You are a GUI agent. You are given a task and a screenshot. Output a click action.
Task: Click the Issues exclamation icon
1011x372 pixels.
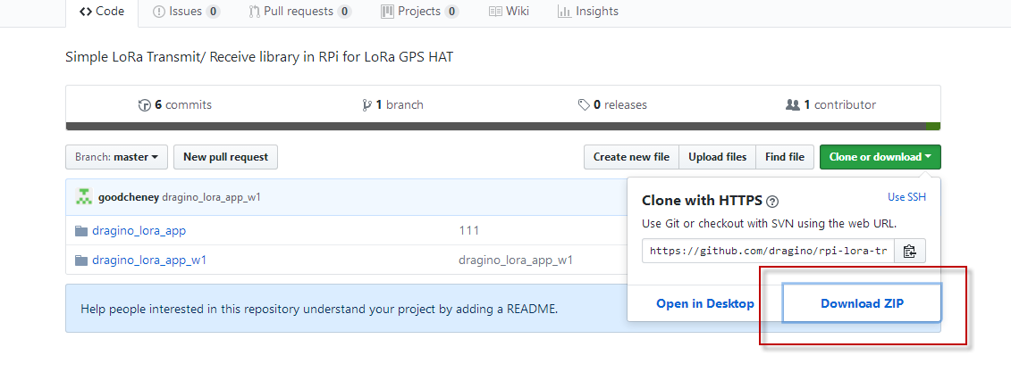158,12
